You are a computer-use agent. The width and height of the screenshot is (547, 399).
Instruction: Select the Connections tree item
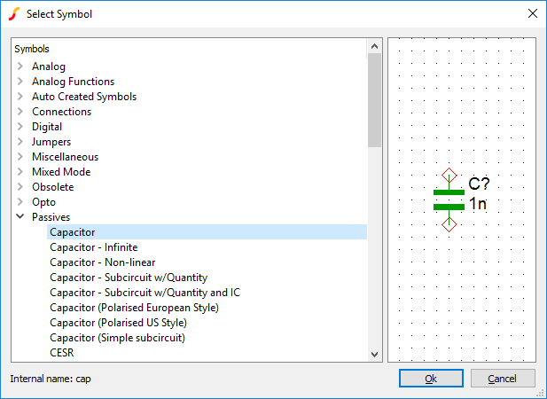click(61, 112)
